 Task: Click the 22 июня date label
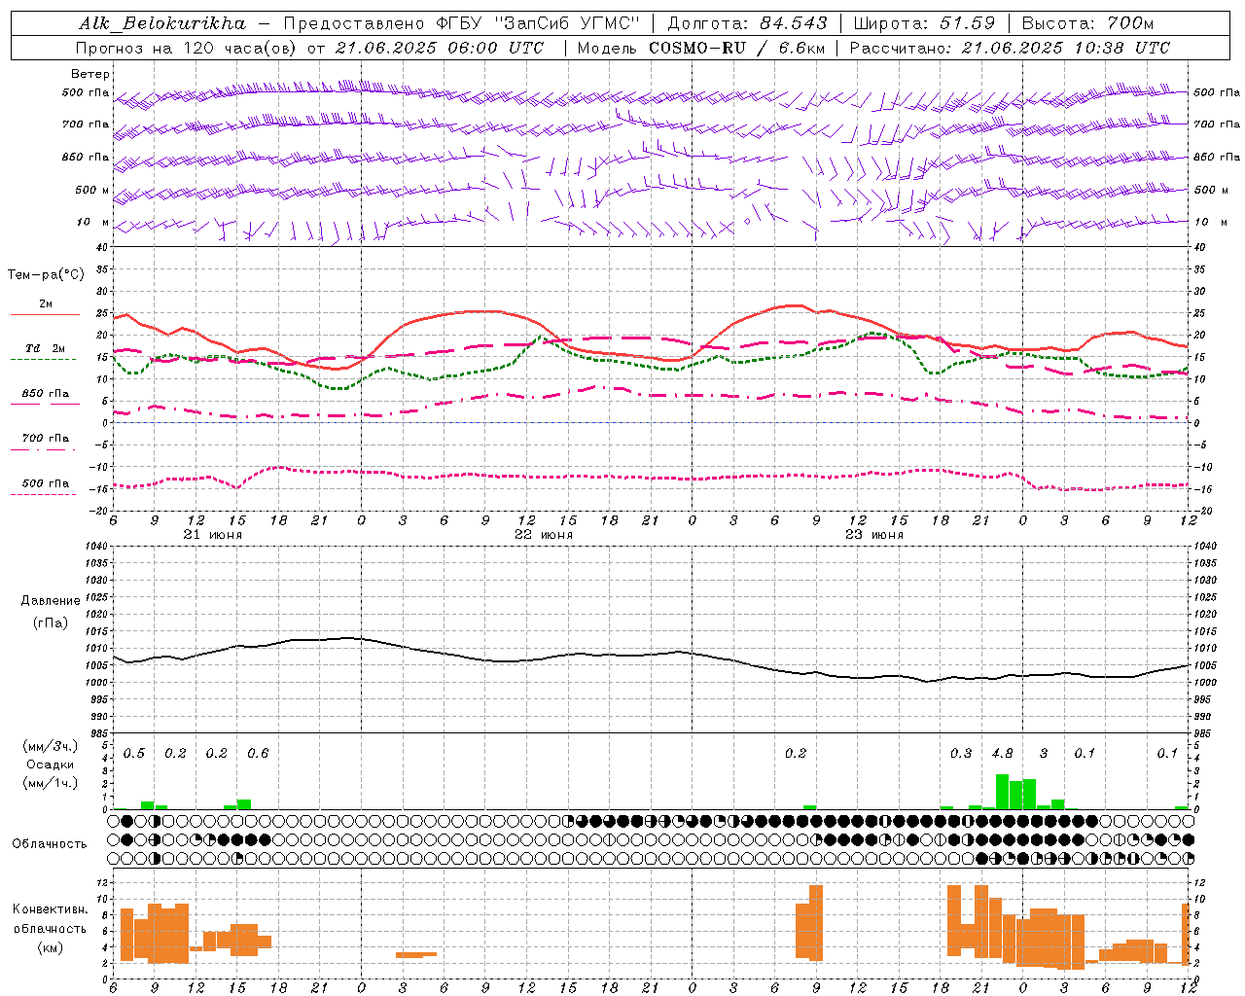pos(544,535)
